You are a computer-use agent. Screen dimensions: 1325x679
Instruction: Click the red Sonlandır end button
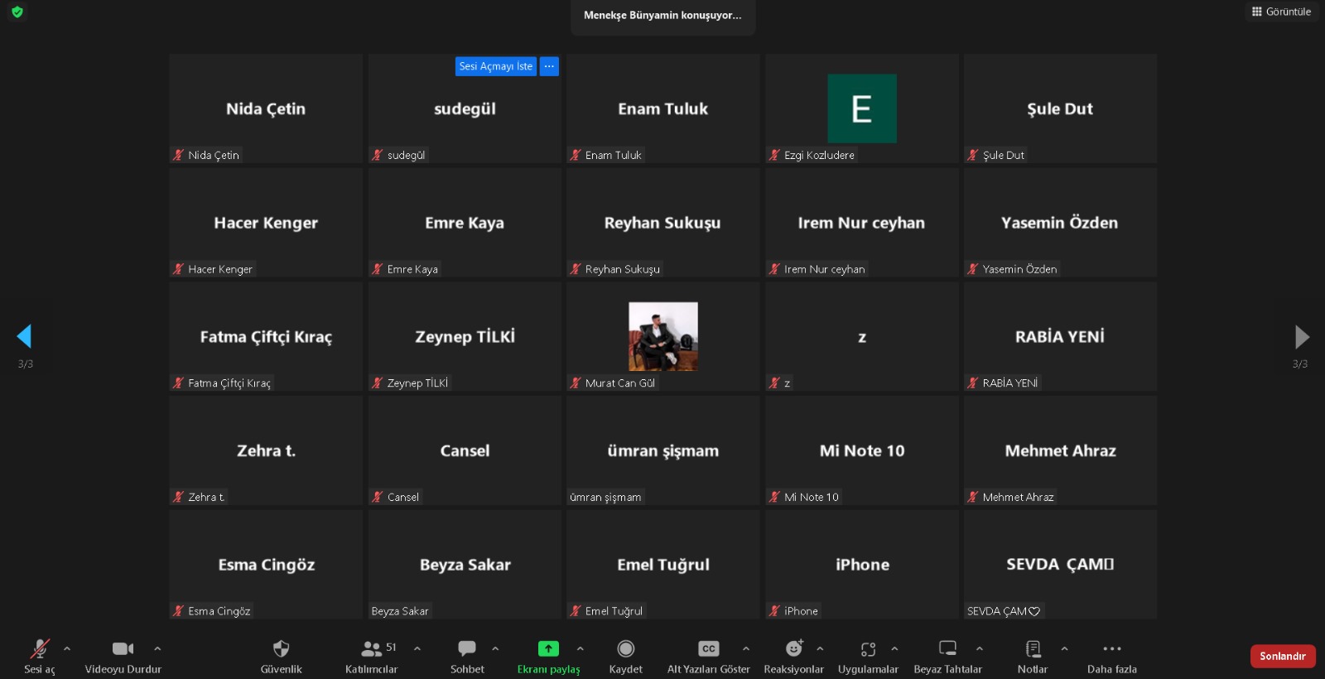[1282, 656]
